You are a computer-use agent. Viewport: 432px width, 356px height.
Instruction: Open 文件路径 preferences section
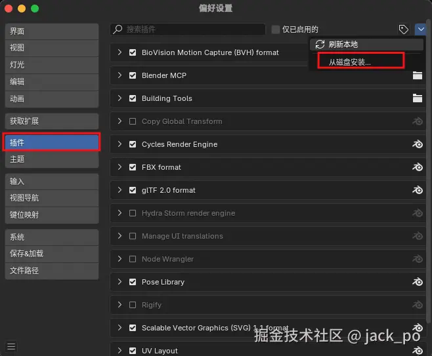pos(52,271)
